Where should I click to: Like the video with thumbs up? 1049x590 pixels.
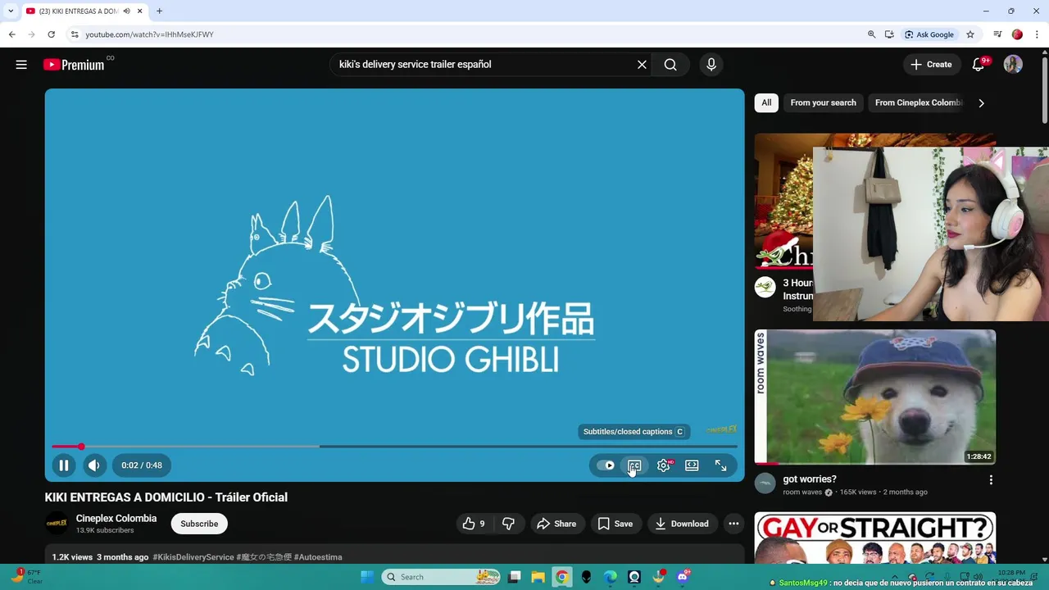pyautogui.click(x=474, y=524)
